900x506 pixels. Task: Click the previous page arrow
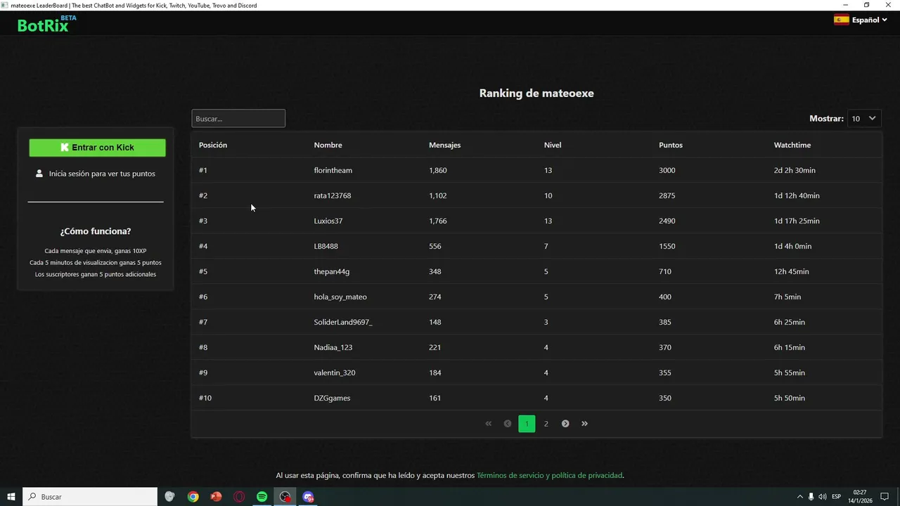pos(508,424)
